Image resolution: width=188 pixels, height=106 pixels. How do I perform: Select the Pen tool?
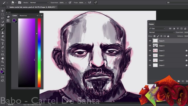[x=2, y=47]
